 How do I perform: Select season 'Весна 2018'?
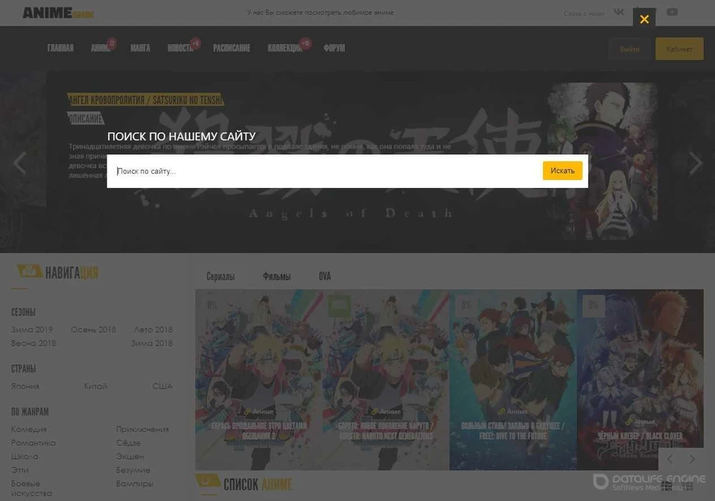click(x=34, y=343)
